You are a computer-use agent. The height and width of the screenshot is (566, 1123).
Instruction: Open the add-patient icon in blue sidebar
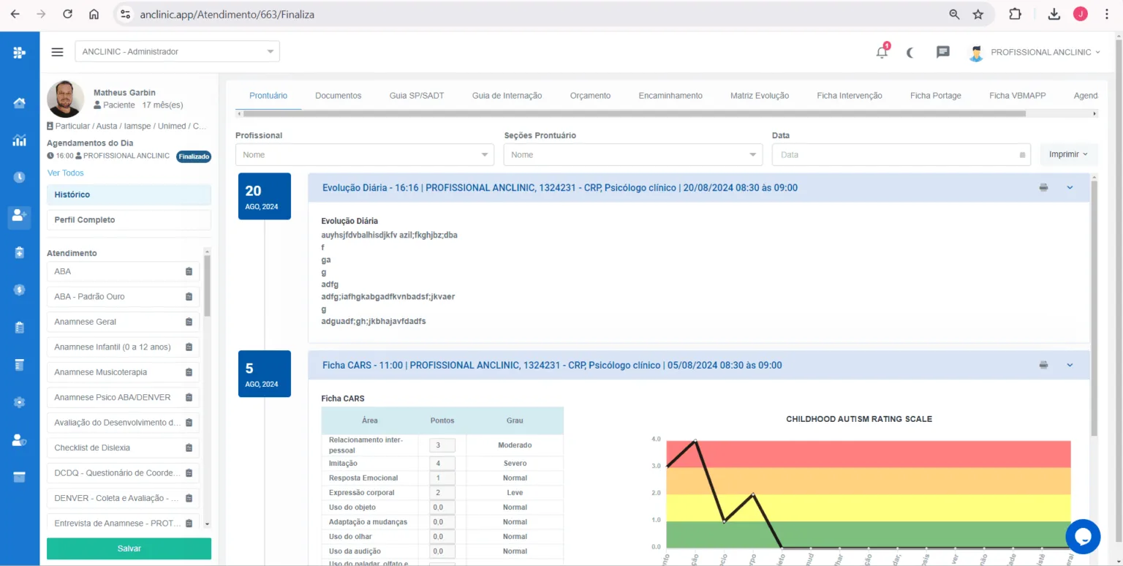coord(20,215)
